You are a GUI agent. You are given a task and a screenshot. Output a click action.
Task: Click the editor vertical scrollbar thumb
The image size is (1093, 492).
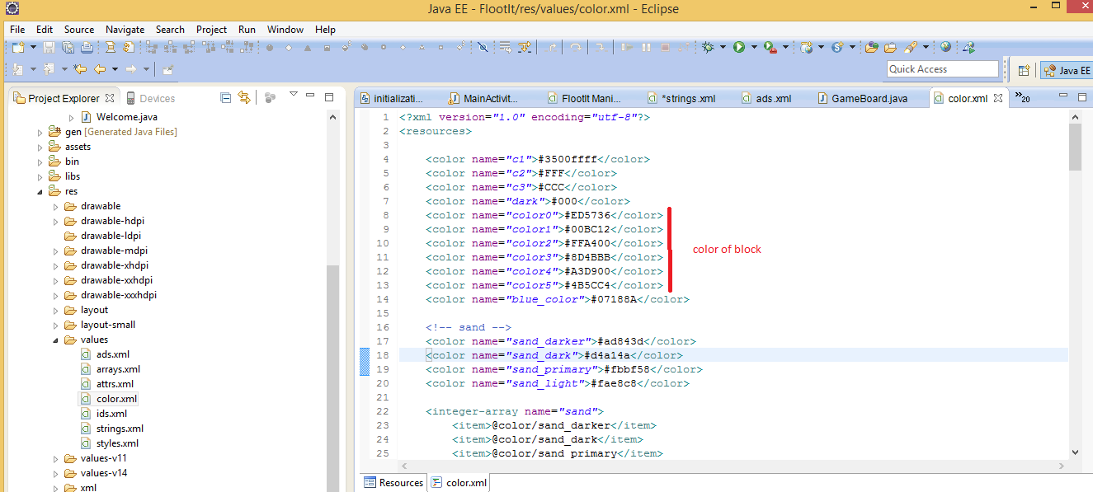point(1075,148)
